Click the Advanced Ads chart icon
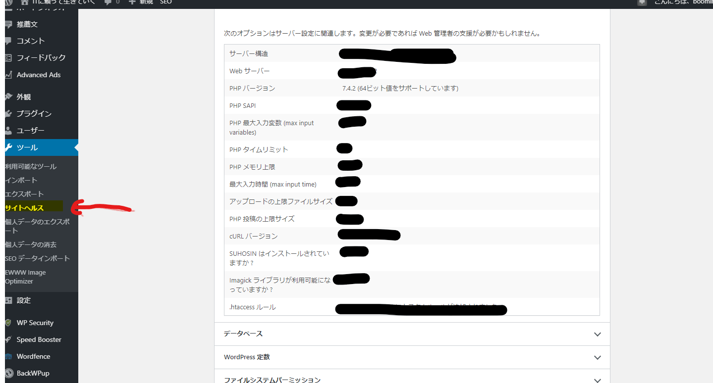 click(x=8, y=75)
